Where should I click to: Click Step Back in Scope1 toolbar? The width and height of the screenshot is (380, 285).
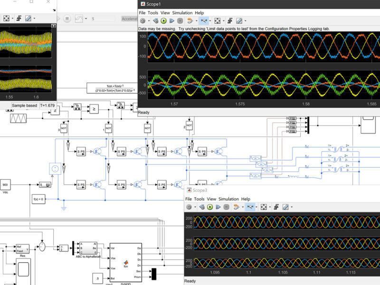pyautogui.click(x=156, y=21)
